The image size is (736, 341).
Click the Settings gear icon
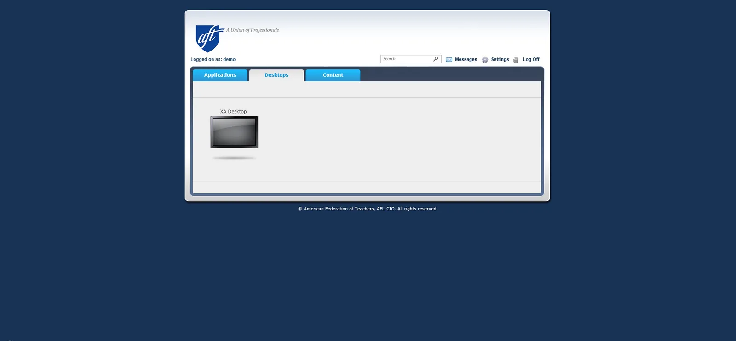coord(485,60)
